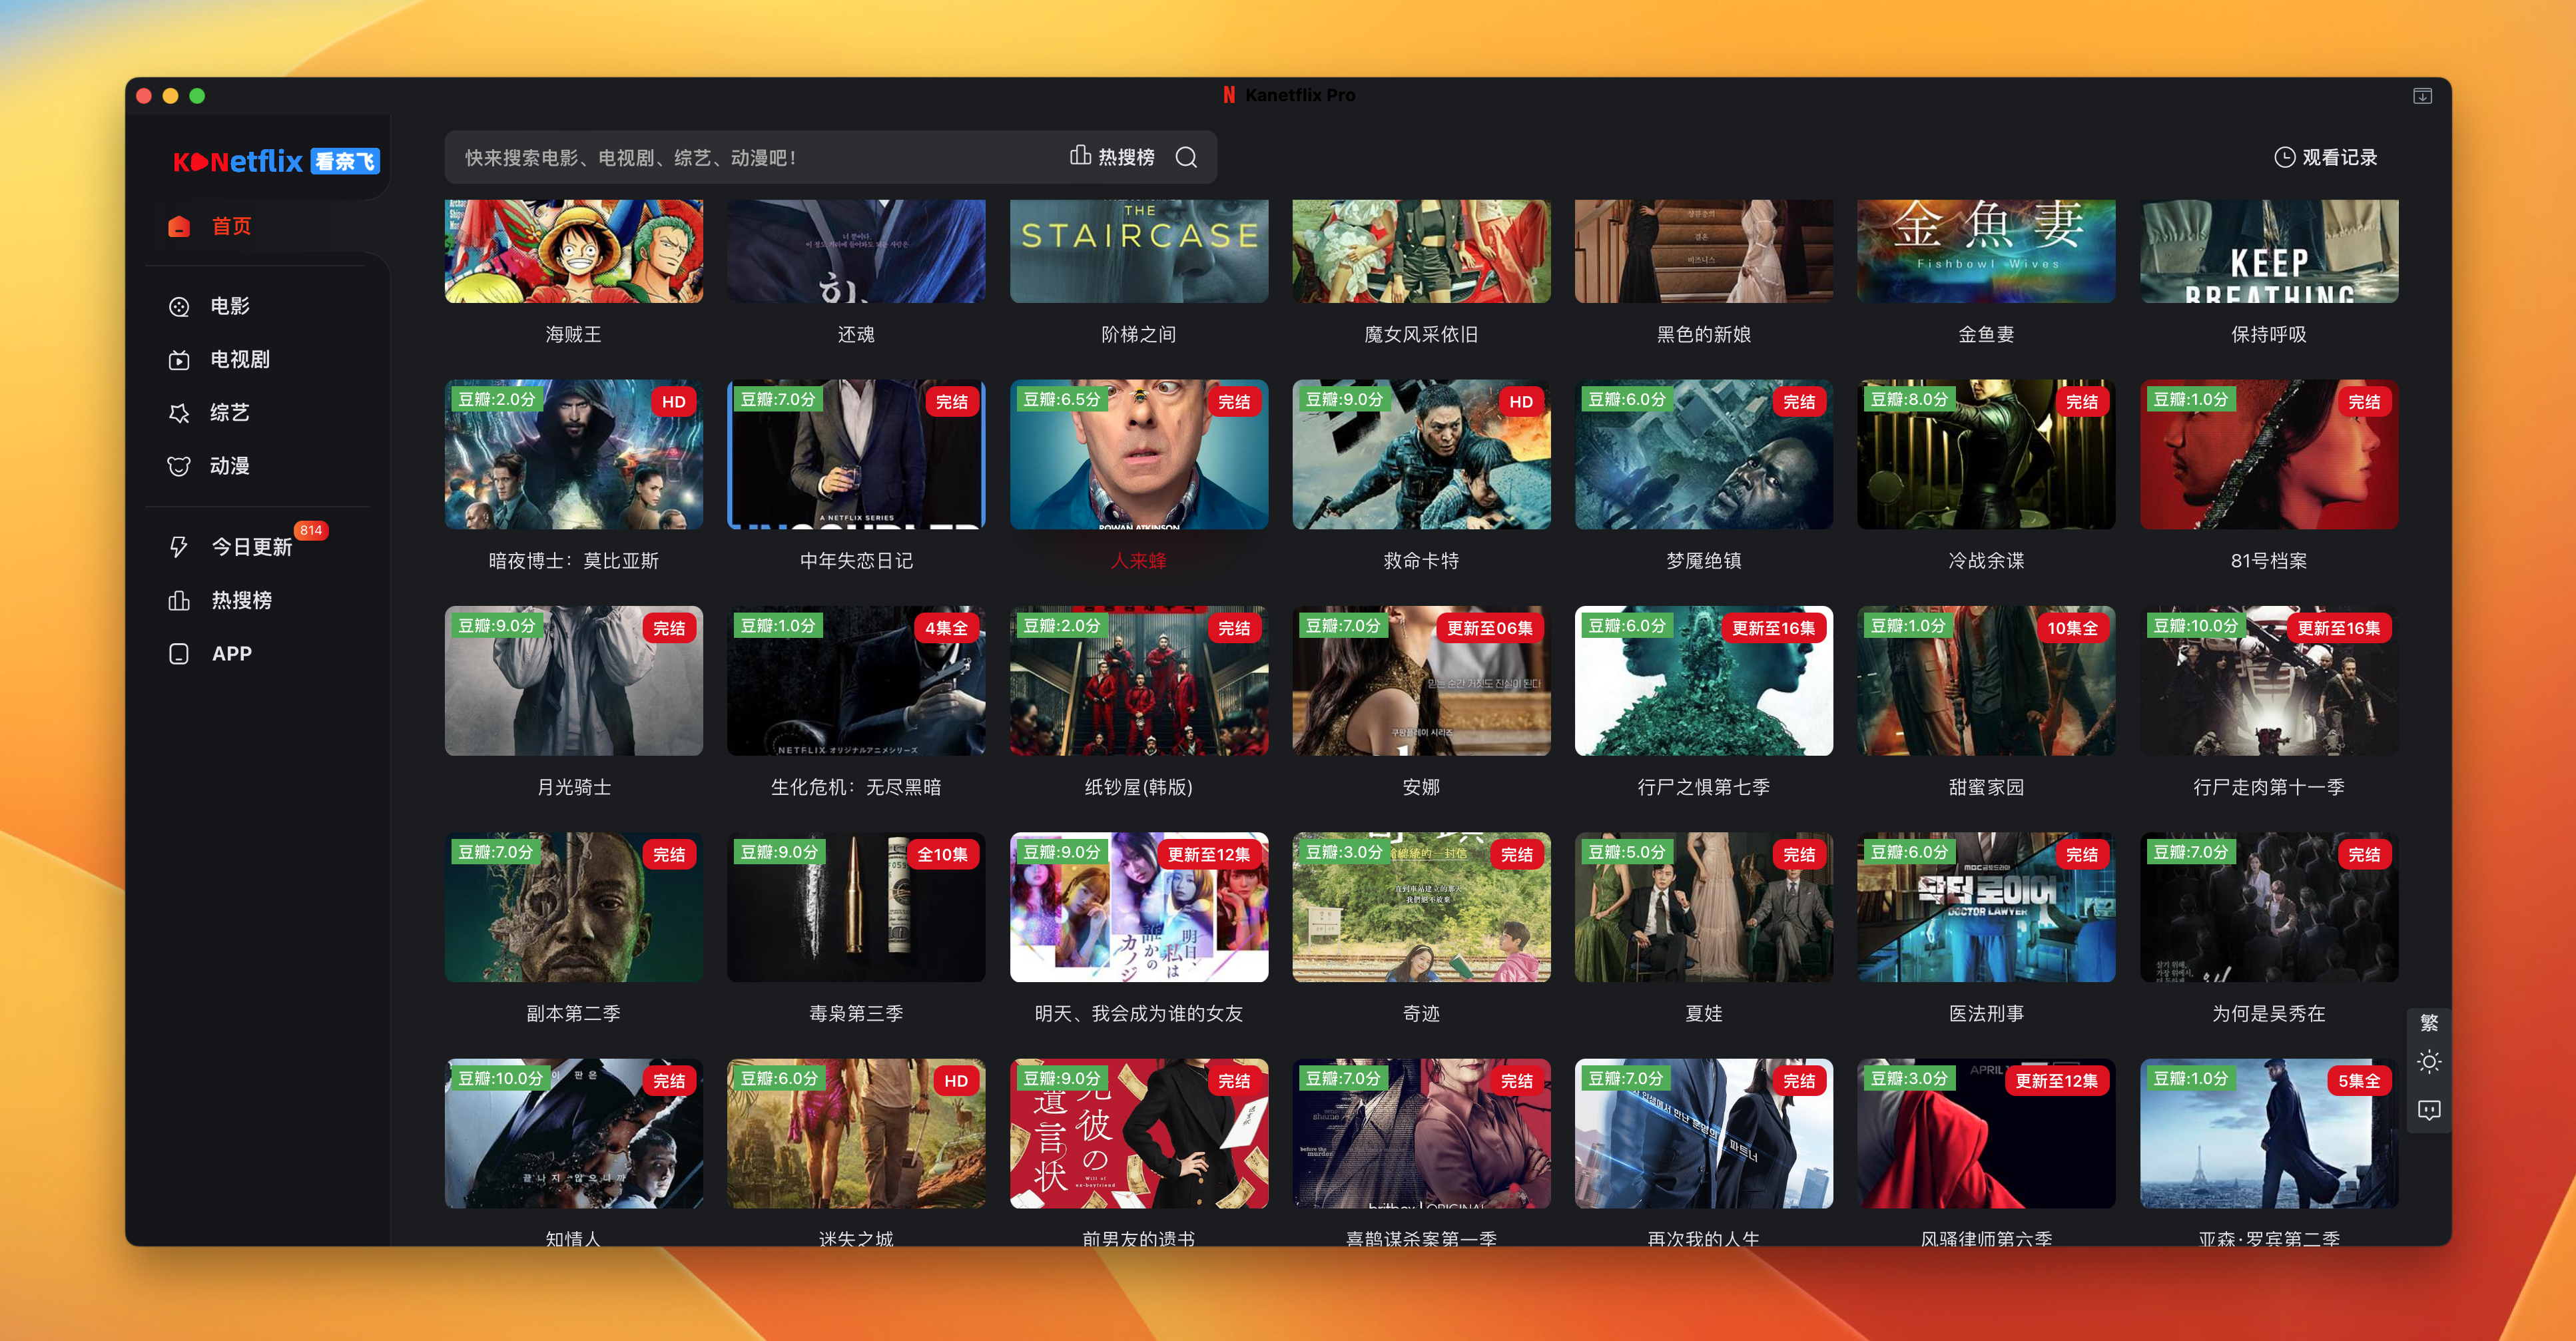
Task: Go to 首页 home in sidebar
Action: coord(230,226)
